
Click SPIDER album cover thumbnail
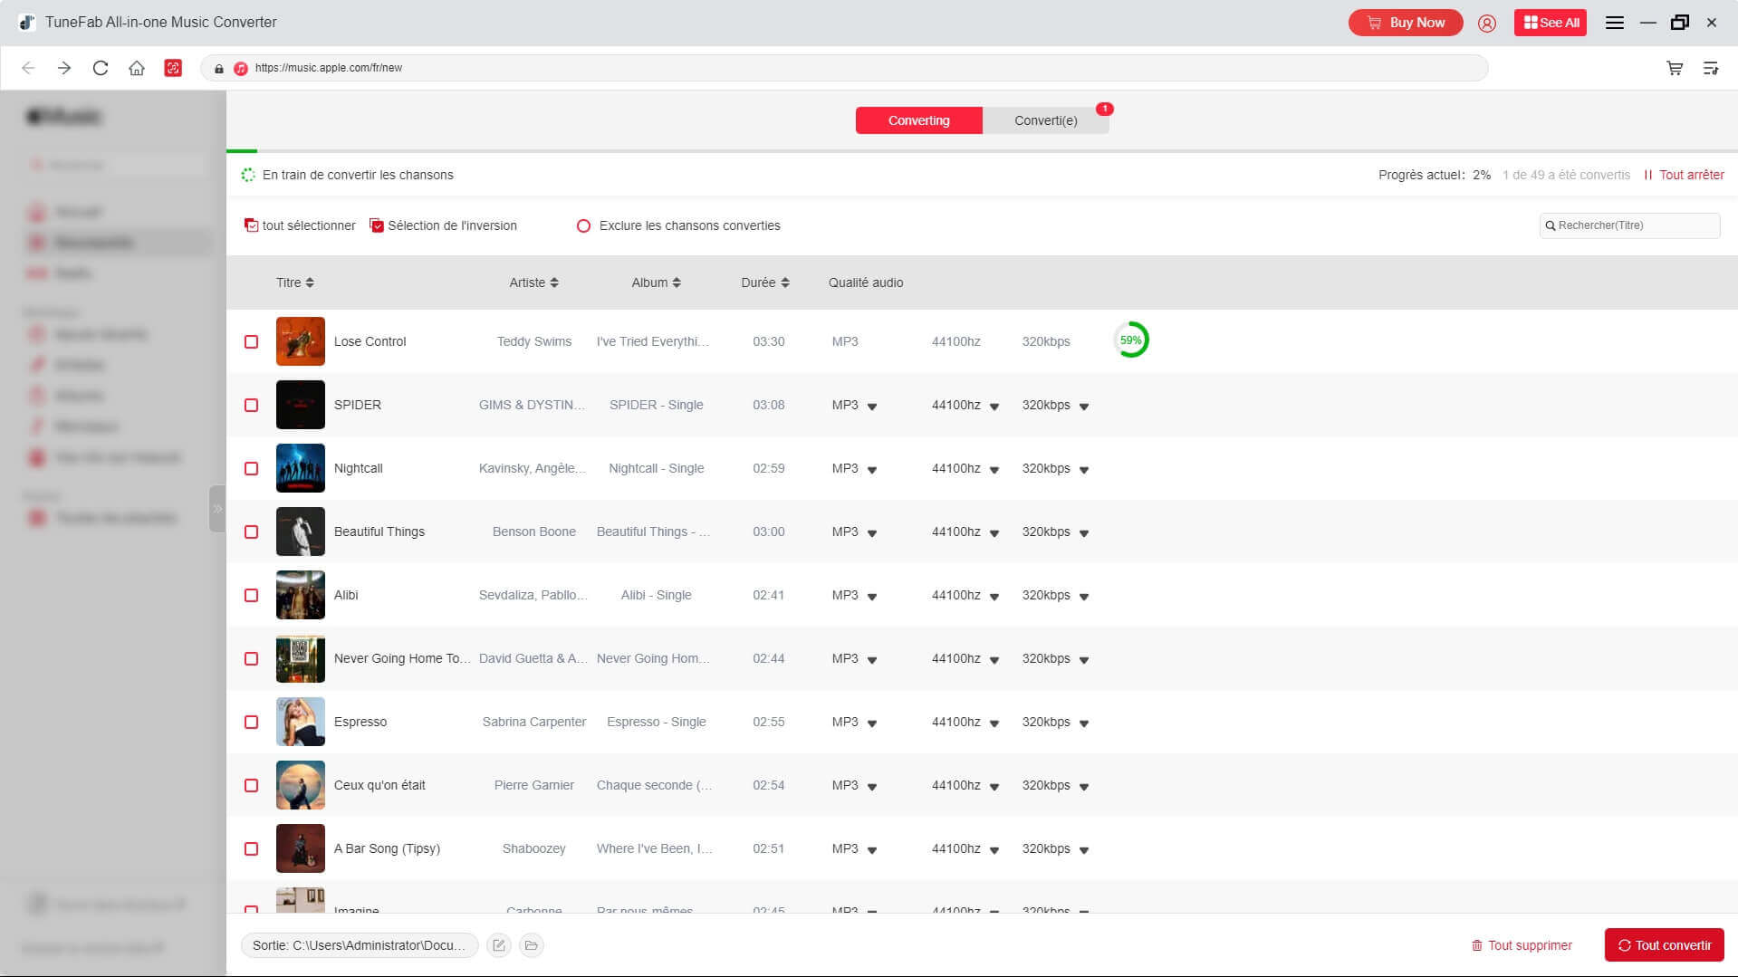(301, 405)
